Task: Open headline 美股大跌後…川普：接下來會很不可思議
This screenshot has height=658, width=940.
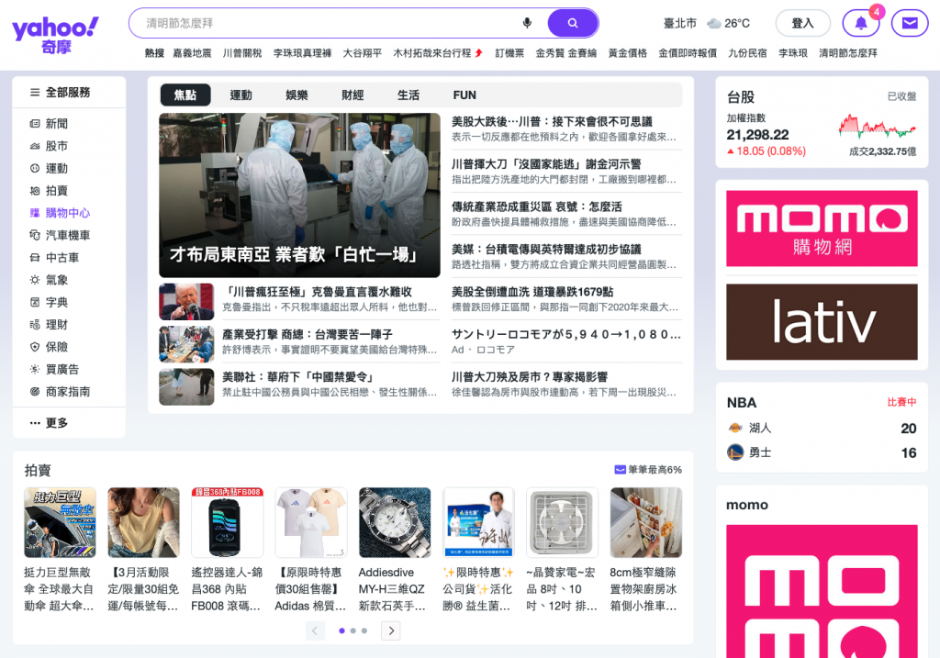Action: pyautogui.click(x=552, y=122)
